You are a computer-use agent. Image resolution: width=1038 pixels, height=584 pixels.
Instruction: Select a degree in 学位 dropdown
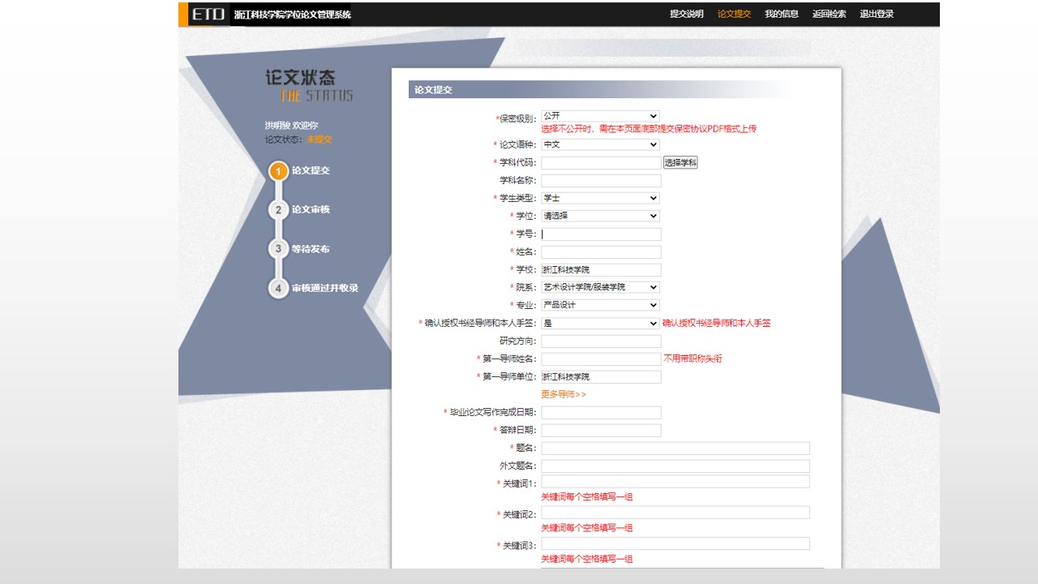click(600, 216)
